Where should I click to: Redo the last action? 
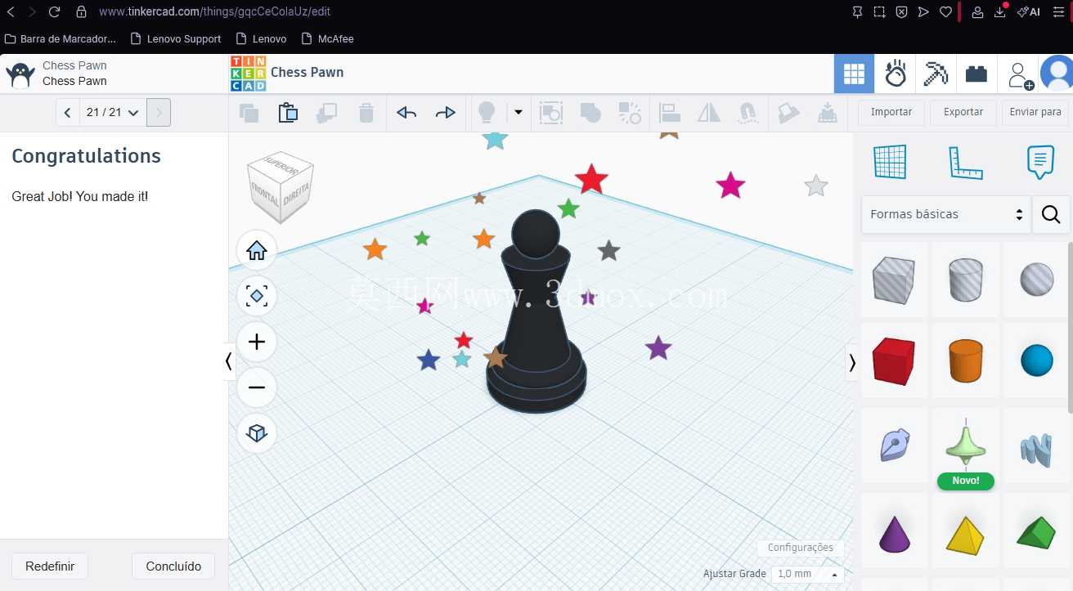pyautogui.click(x=446, y=113)
